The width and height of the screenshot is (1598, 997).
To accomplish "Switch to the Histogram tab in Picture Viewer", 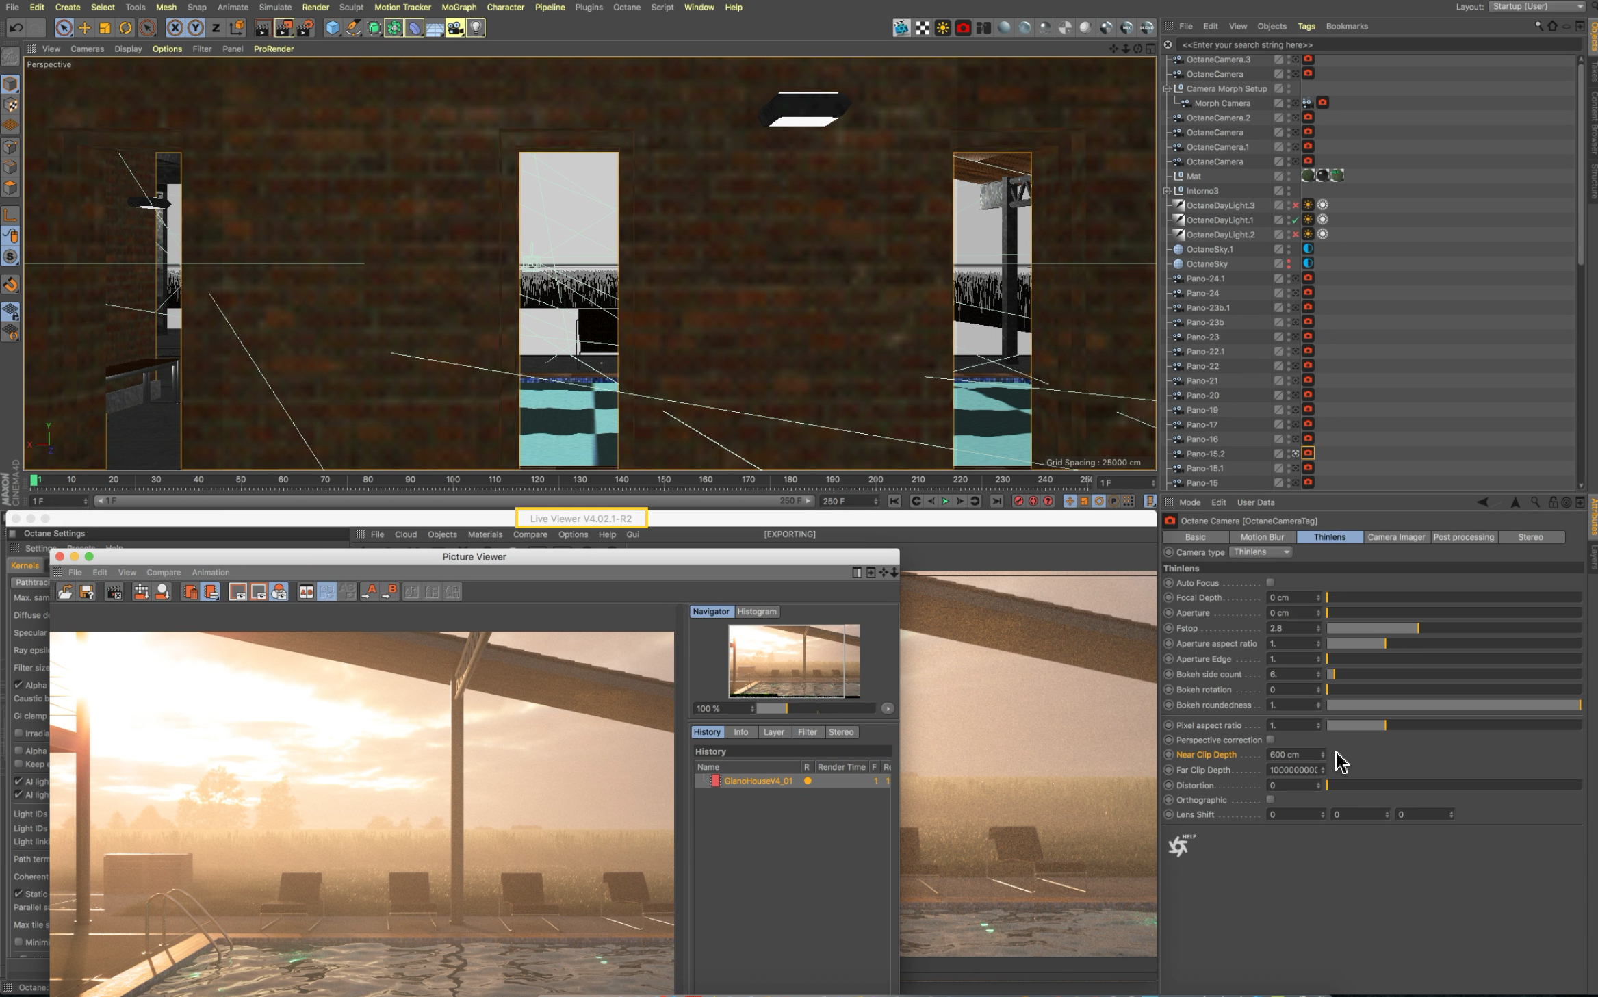I will pos(756,612).
